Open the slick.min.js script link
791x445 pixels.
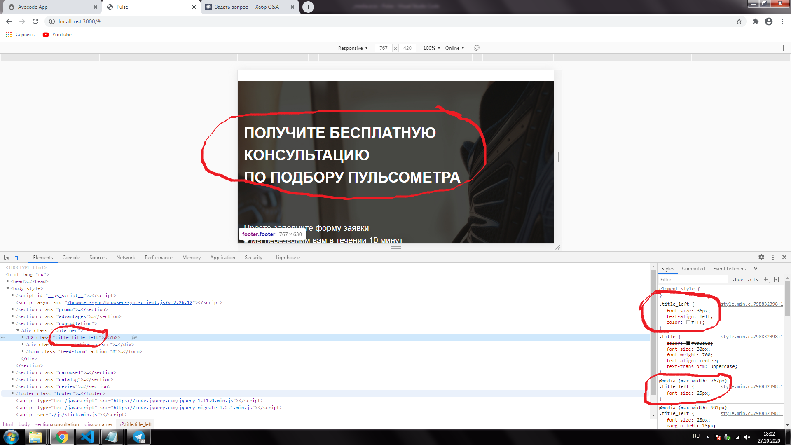click(x=74, y=415)
